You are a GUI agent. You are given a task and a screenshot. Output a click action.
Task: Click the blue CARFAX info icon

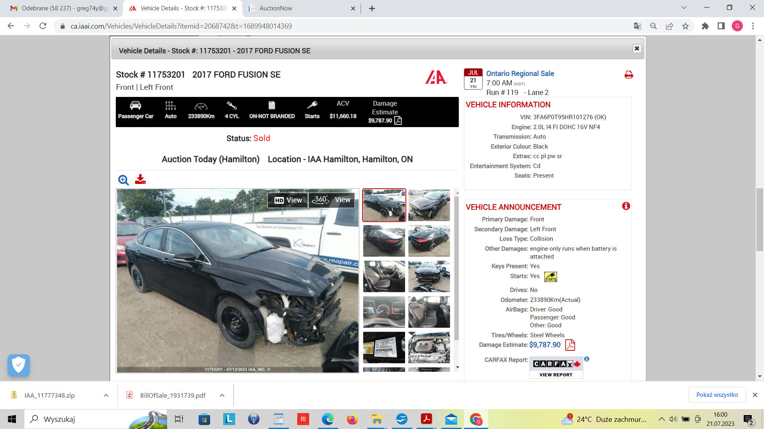(587, 359)
